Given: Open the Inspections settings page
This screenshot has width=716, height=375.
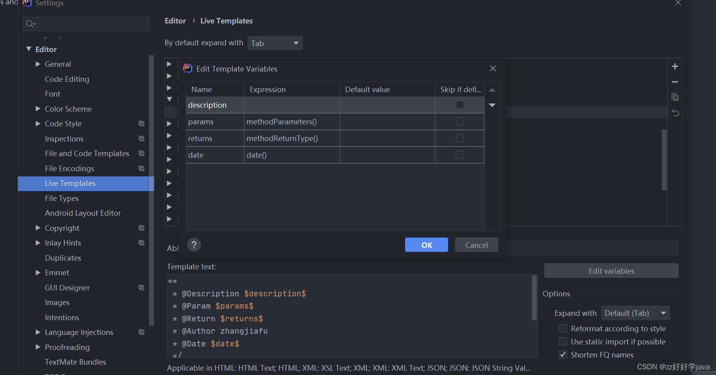Looking at the screenshot, I should (64, 139).
